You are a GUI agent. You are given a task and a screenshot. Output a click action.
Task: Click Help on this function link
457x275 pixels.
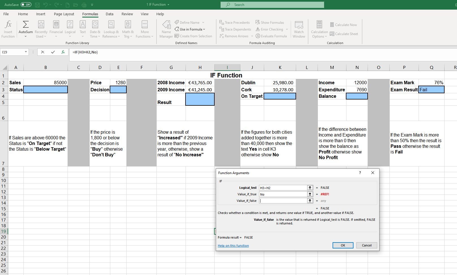[x=233, y=245]
